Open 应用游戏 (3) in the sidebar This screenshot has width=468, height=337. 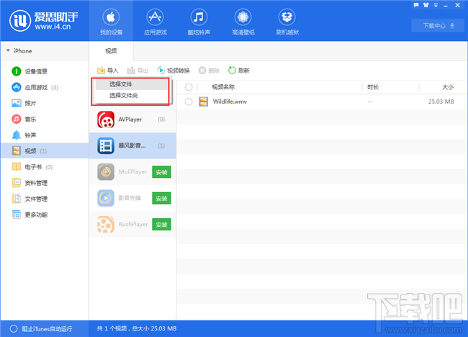(x=45, y=87)
